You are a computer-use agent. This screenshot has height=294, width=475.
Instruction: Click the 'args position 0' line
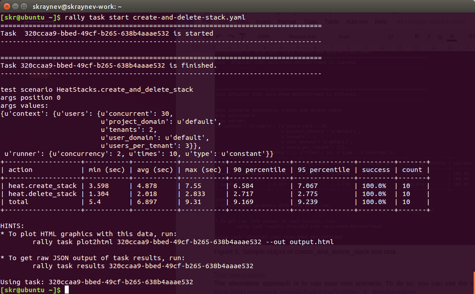pos(31,98)
